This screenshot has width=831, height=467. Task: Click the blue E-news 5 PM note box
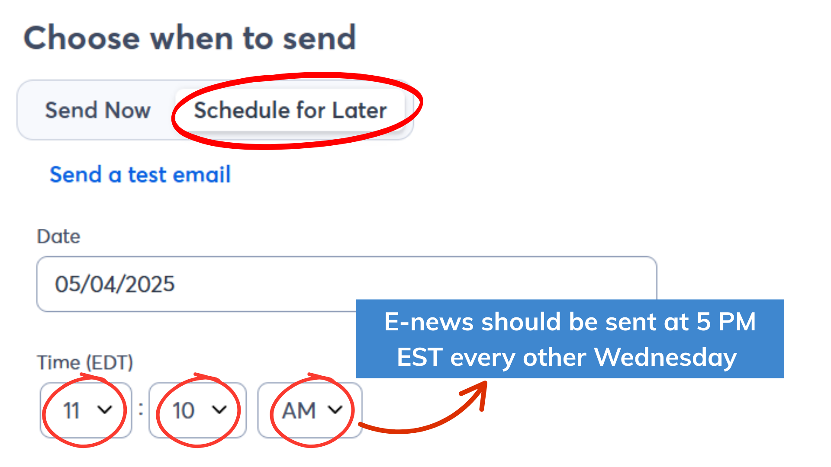click(x=570, y=339)
